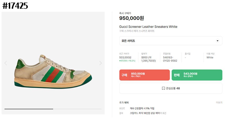Image resolution: width=225 pixels, height=126 pixels.
Task: Click the previous image arrow
Action: point(5,63)
